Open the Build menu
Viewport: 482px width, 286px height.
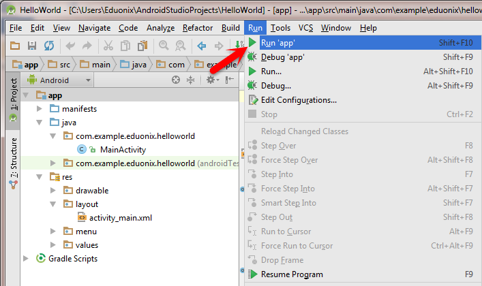230,28
